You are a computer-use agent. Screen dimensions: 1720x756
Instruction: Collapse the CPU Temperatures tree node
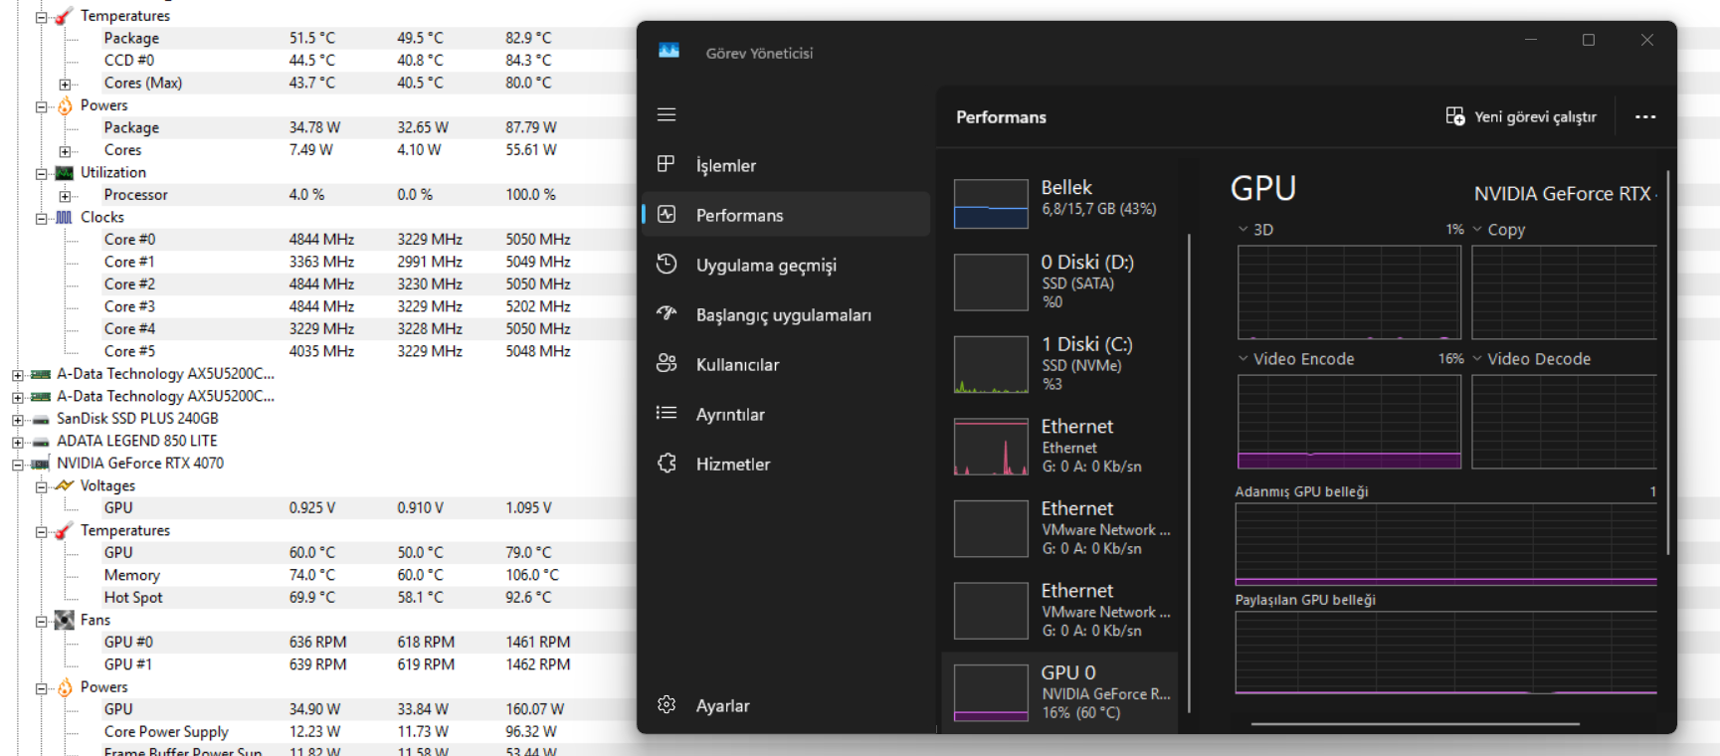tap(41, 17)
